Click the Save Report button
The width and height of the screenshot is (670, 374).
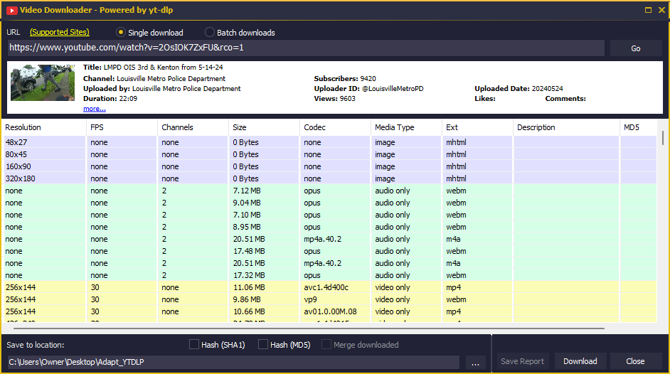click(522, 361)
